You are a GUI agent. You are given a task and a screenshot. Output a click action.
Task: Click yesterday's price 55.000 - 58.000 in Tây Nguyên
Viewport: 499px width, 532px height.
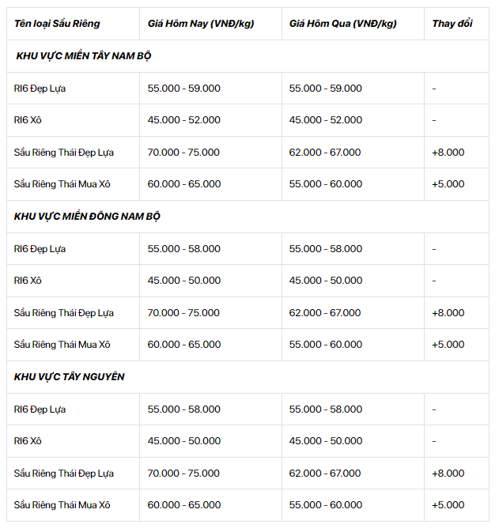tap(326, 409)
